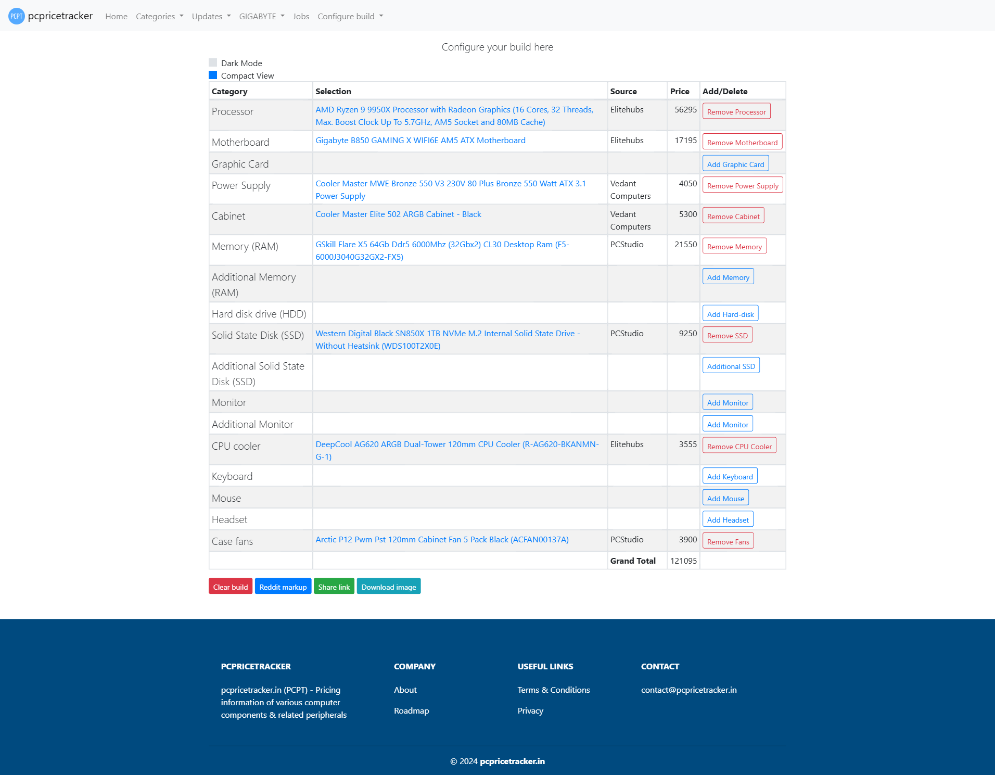Click the cabinet price 5300

(x=688, y=214)
